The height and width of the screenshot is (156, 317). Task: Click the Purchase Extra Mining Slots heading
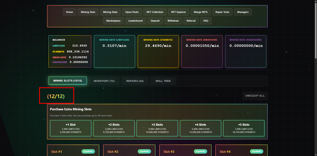pyautogui.click(x=71, y=109)
